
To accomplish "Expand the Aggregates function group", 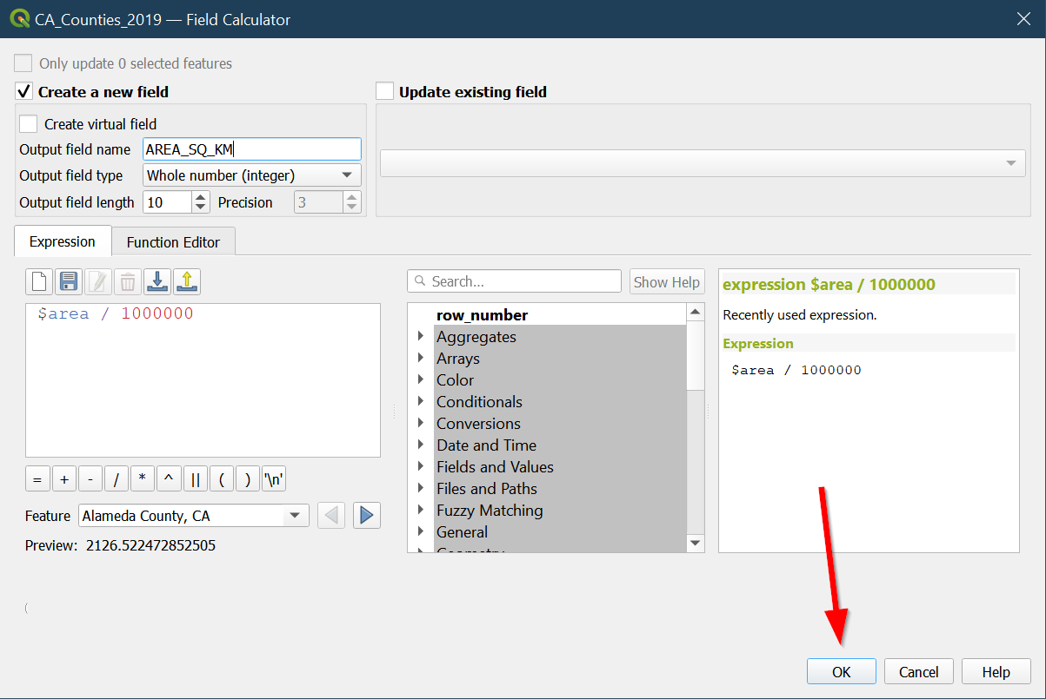I will (x=421, y=337).
